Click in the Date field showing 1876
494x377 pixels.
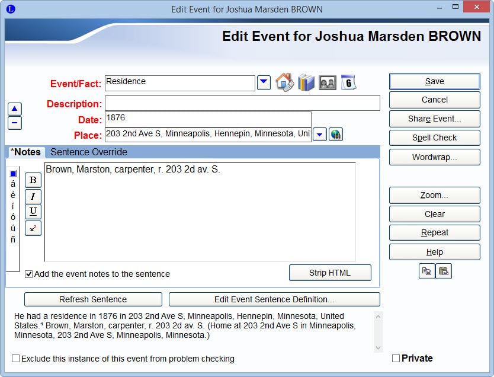pyautogui.click(x=208, y=119)
